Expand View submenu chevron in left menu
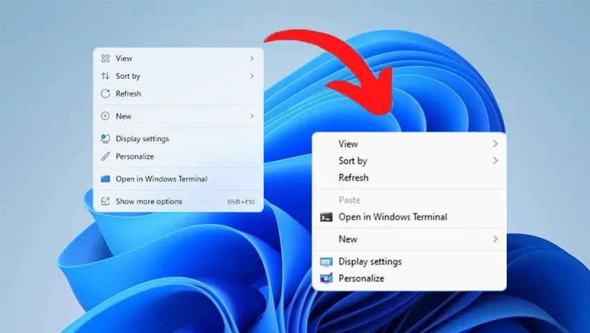 coord(252,58)
